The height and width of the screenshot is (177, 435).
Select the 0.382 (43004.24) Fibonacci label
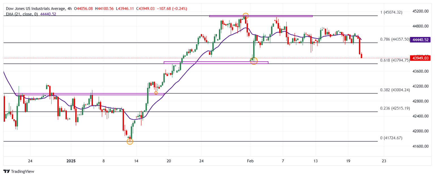[395, 90]
